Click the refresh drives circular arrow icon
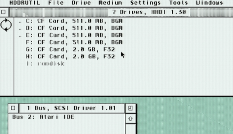233x134 pixels. tap(6, 25)
